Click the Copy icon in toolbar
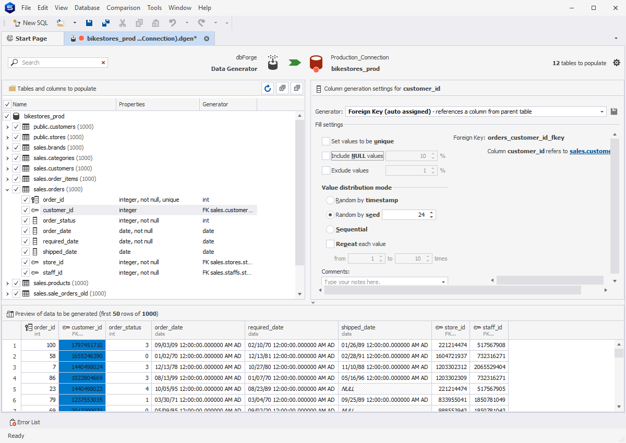Screen dimensions: 626x443 coord(139,23)
